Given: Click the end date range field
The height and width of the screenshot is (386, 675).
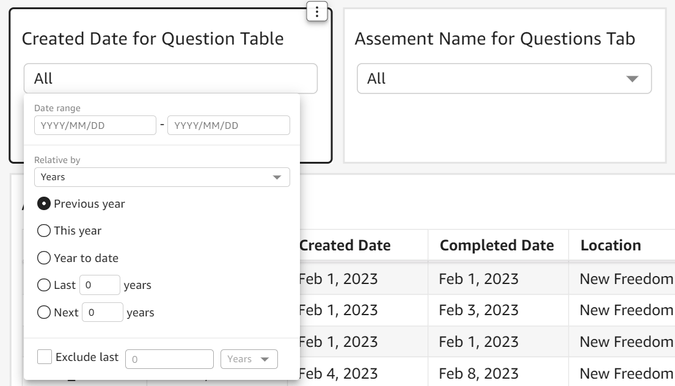Looking at the screenshot, I should 228,126.
